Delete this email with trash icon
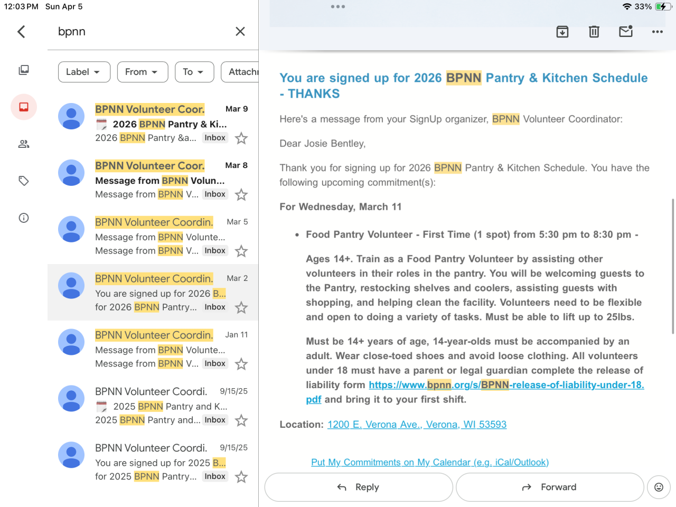The width and height of the screenshot is (676, 507). [594, 32]
